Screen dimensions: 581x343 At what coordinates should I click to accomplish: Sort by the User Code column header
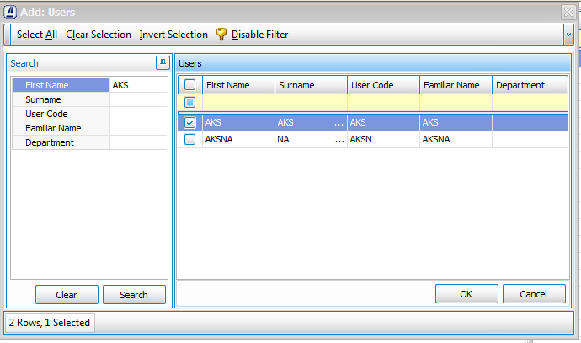[x=383, y=85]
